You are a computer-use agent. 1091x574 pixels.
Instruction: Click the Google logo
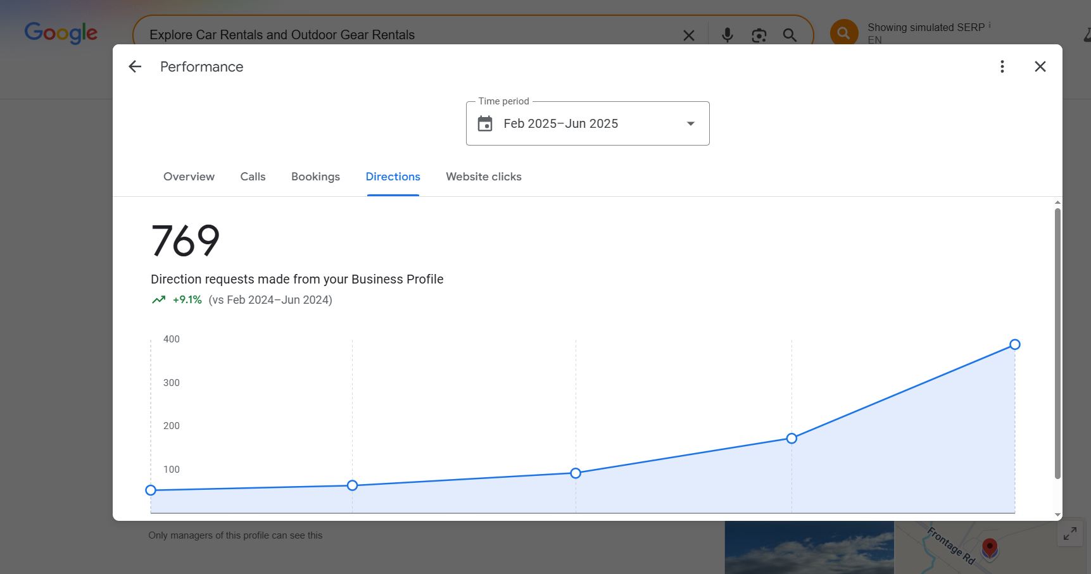point(61,33)
